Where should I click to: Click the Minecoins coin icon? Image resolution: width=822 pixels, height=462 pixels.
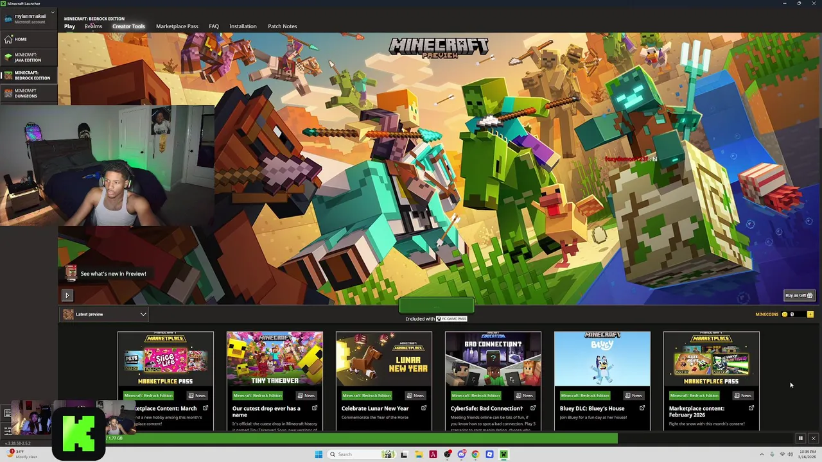coord(785,314)
